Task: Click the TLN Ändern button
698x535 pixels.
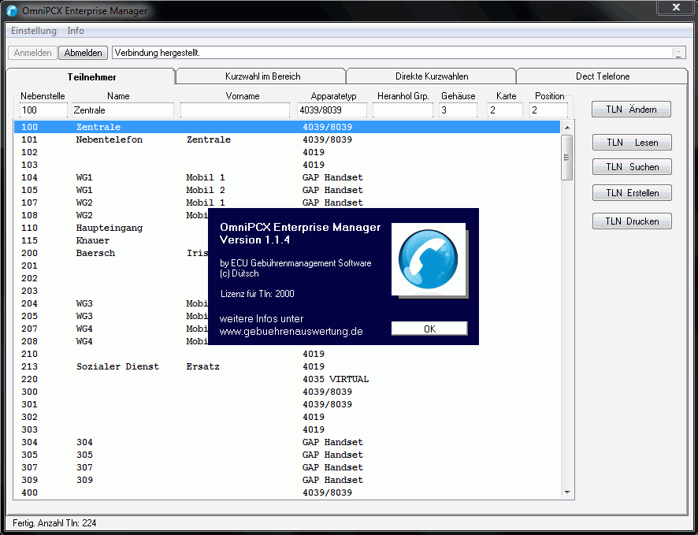Action: coord(631,110)
